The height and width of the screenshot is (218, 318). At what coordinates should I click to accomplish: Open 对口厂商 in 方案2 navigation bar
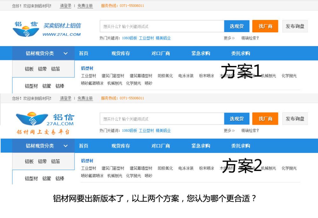click(161, 146)
